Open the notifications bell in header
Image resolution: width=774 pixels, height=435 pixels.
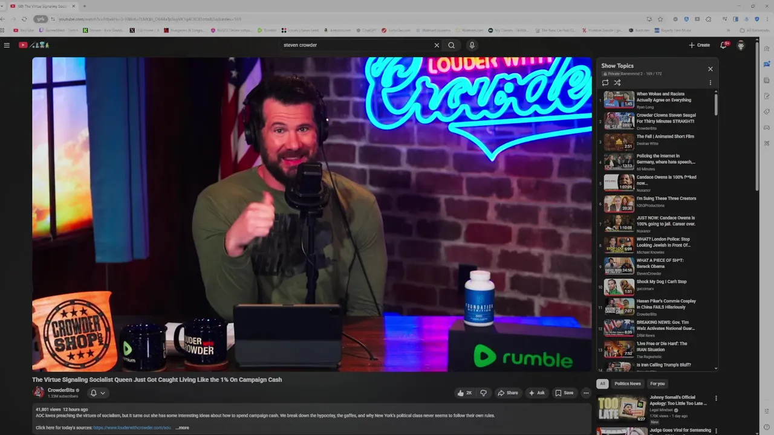coord(723,45)
